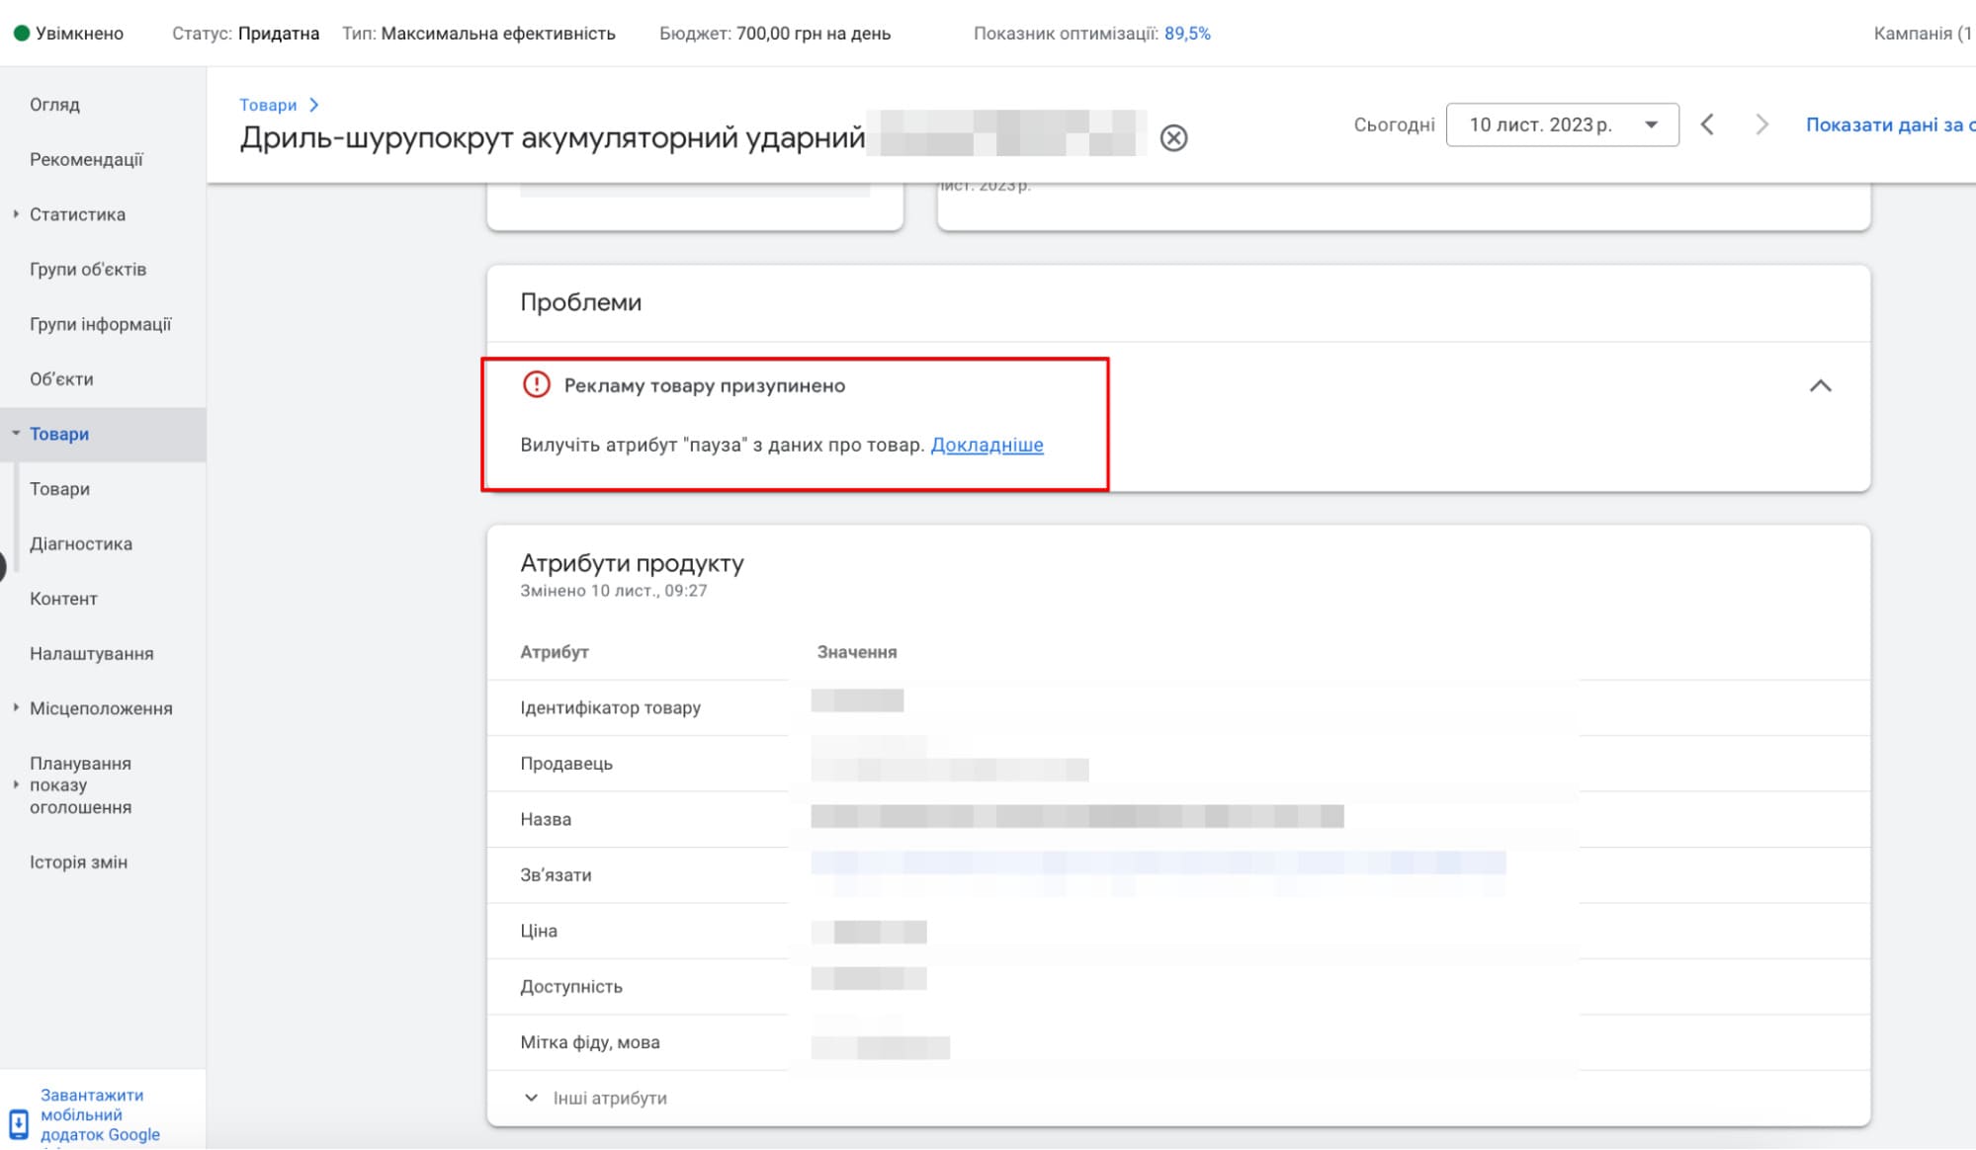Image resolution: width=1976 pixels, height=1150 pixels.
Task: Click the circled X next to product title
Action: pos(1173,137)
